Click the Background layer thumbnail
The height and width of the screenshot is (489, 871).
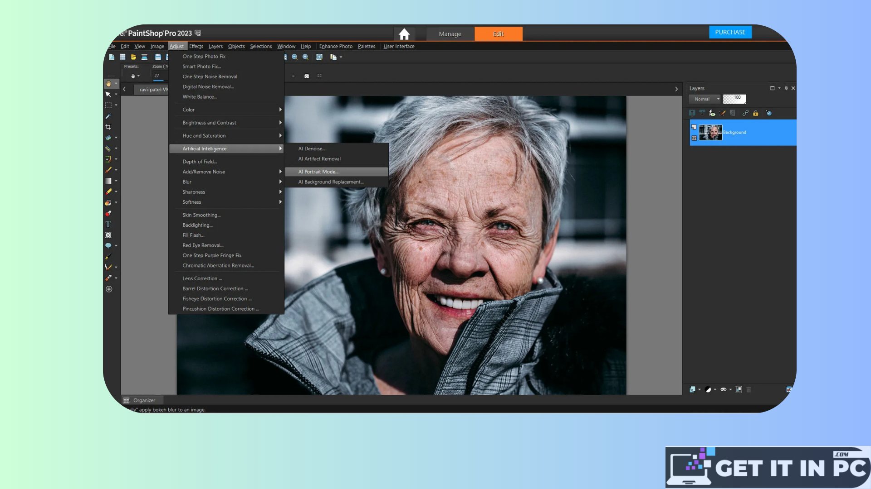pyautogui.click(x=710, y=133)
